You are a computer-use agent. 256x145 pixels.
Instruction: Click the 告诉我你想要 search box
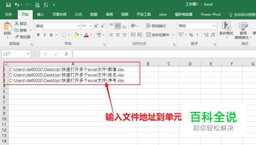243,14
